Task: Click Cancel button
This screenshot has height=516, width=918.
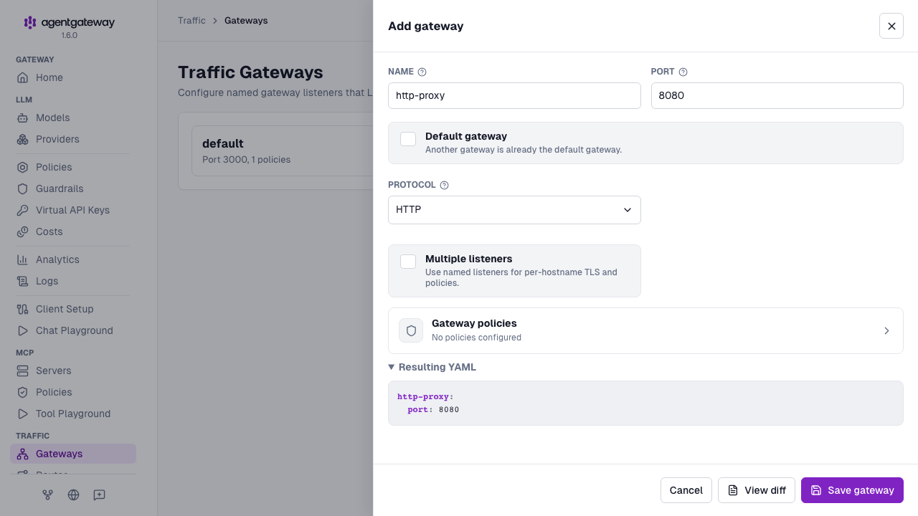Action: (686, 490)
